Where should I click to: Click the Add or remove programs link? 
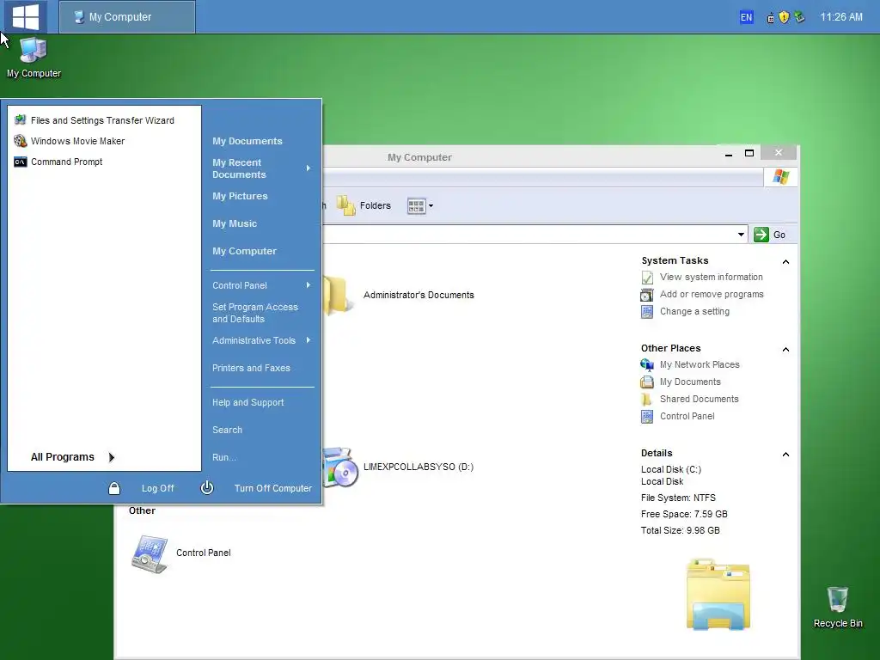[712, 295]
